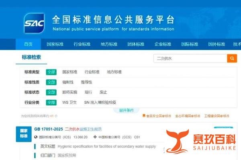Image resolution: width=241 pixels, height=160 pixels.
Task: Open the 食品安全国家标准 link
Action: [159, 116]
